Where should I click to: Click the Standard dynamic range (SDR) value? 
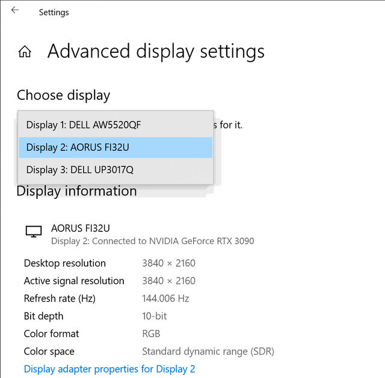tap(208, 351)
